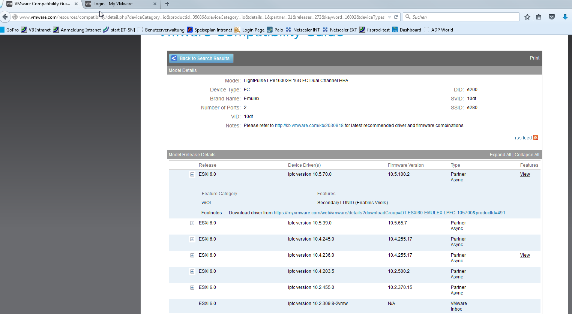Close the VMware Compatibility Guide tab

point(76,4)
